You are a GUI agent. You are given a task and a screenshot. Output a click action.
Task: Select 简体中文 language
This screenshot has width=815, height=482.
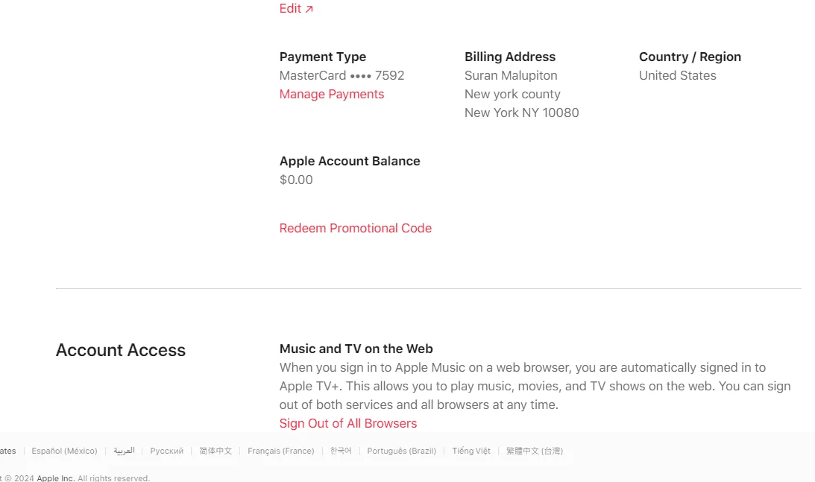click(215, 451)
